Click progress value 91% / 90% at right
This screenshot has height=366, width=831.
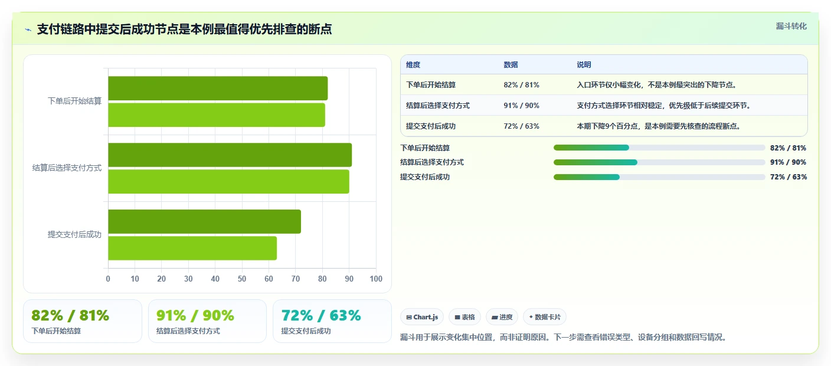(x=788, y=162)
